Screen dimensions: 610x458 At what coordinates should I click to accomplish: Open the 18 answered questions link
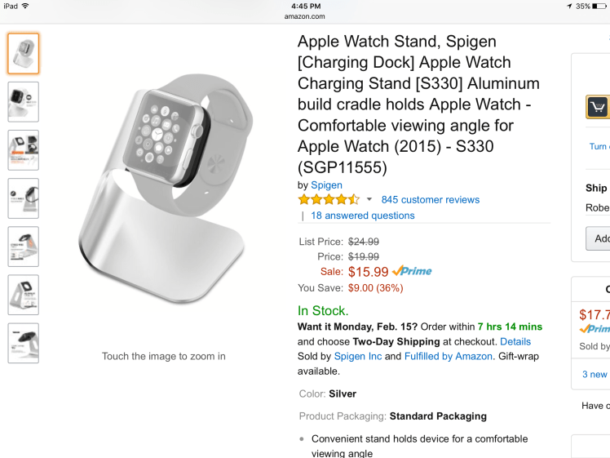pos(363,216)
